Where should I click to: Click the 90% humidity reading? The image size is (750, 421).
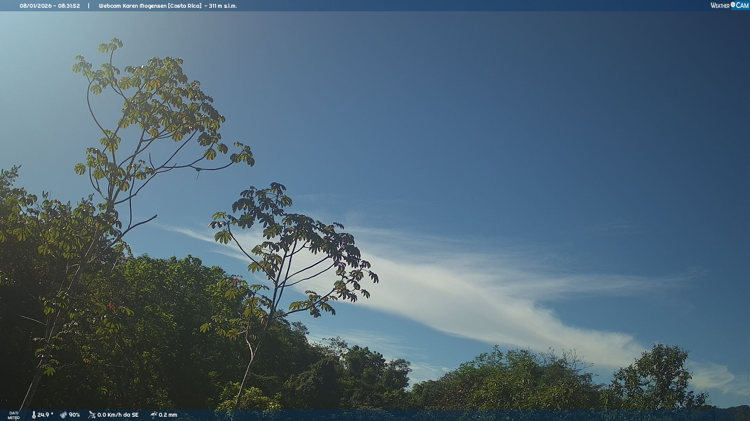click(x=74, y=415)
